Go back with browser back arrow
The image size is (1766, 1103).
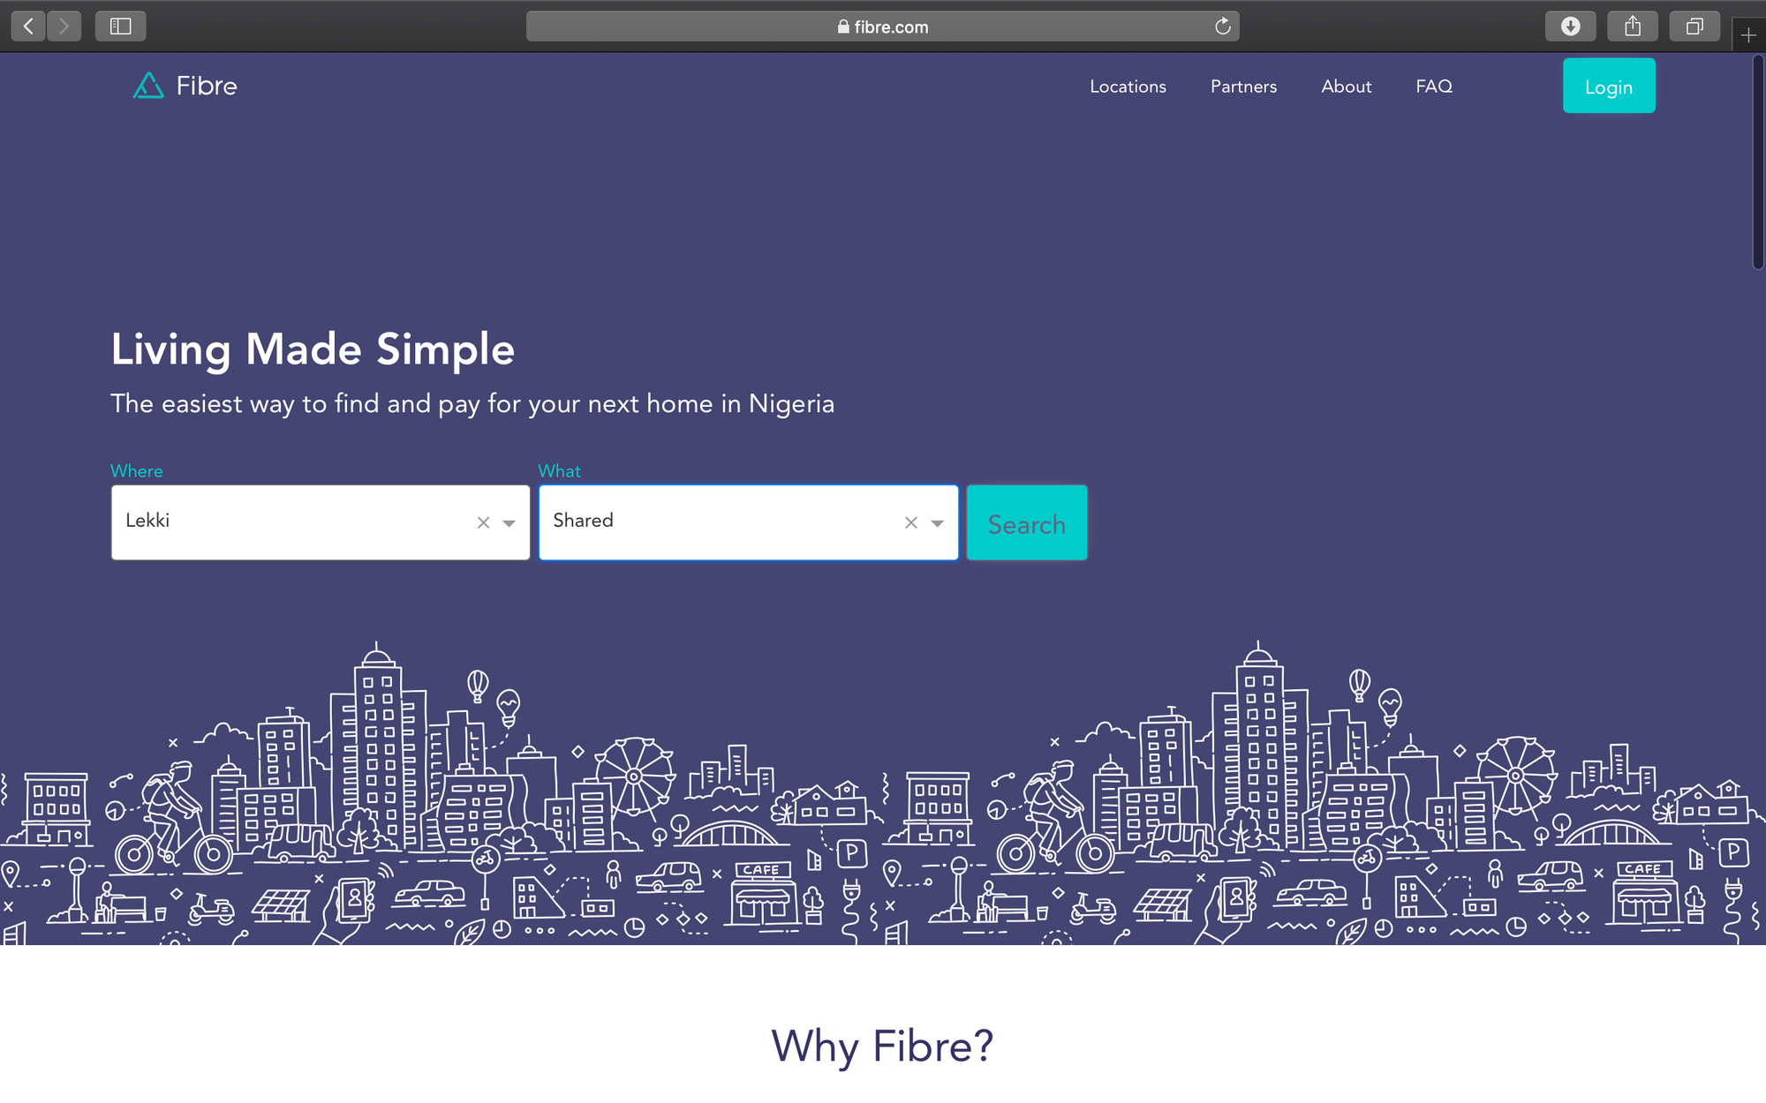pos(28,26)
